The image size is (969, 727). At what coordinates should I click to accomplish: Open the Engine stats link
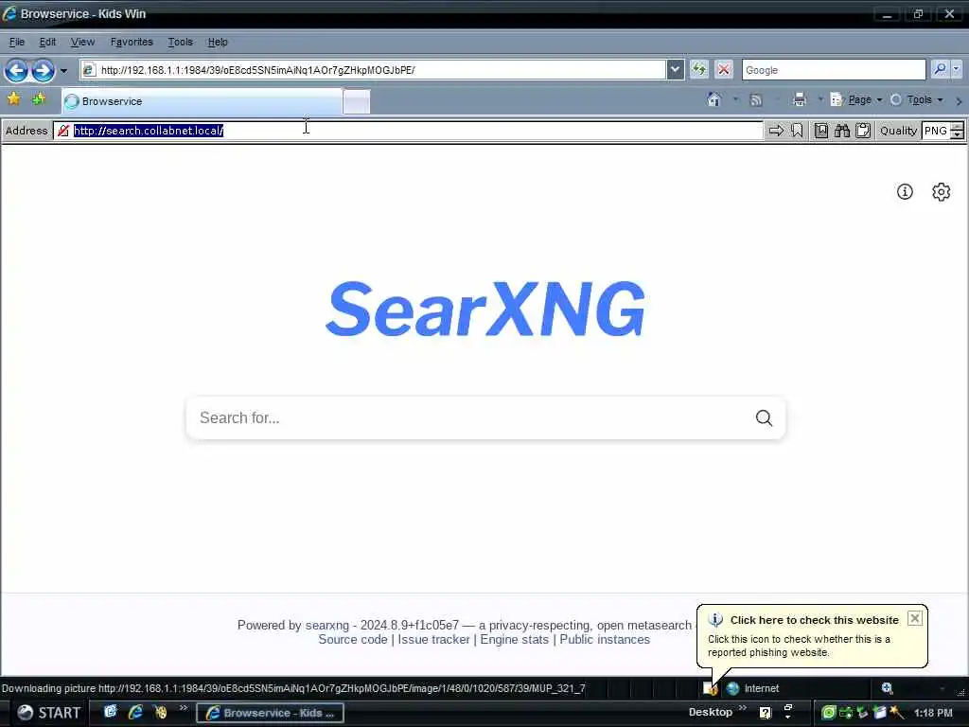click(514, 640)
